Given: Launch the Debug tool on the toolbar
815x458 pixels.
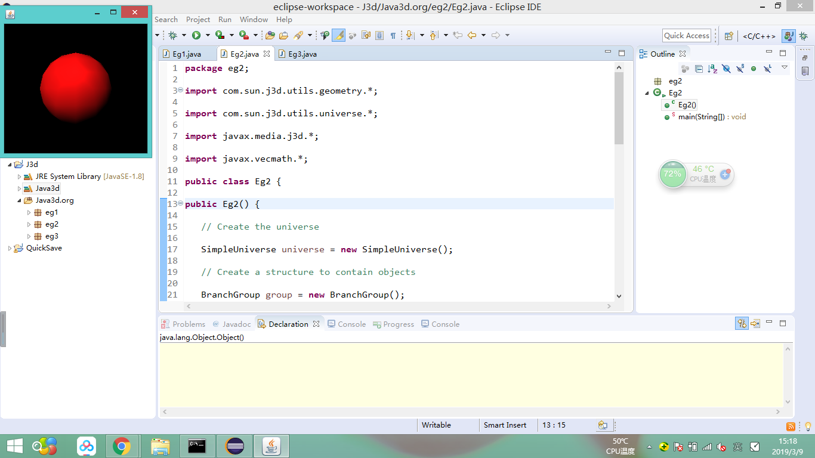Looking at the screenshot, I should coord(172,35).
